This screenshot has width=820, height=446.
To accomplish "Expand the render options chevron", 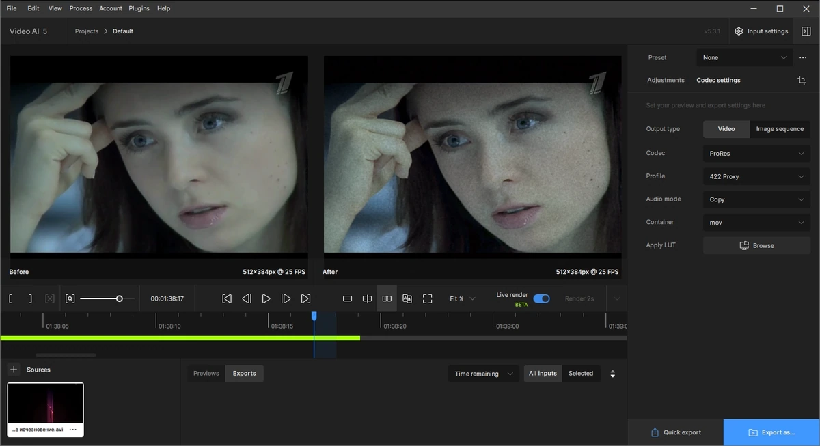I will tap(617, 298).
